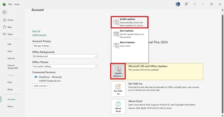This screenshot has width=224, height=117.
Task: Click the Home house icon in sidebar
Action: pos(4,20)
